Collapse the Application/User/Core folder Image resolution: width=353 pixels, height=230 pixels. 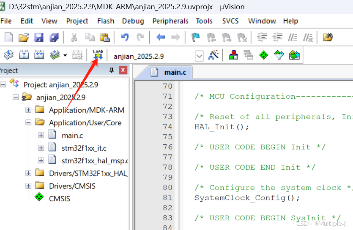[28, 122]
